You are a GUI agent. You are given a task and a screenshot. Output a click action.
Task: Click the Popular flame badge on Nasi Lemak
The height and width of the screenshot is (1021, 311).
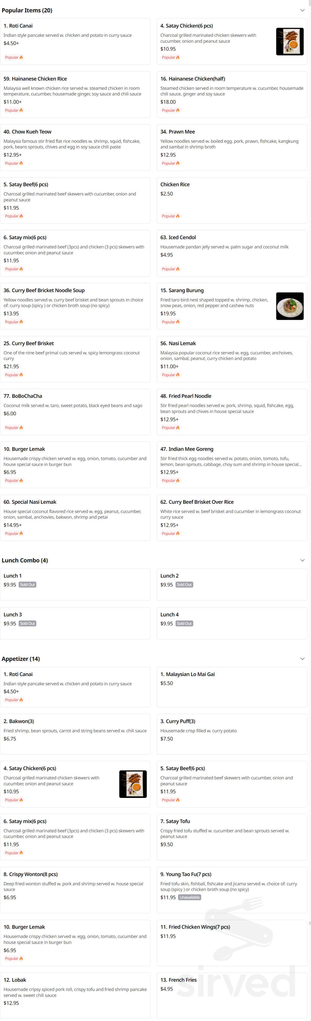point(171,375)
